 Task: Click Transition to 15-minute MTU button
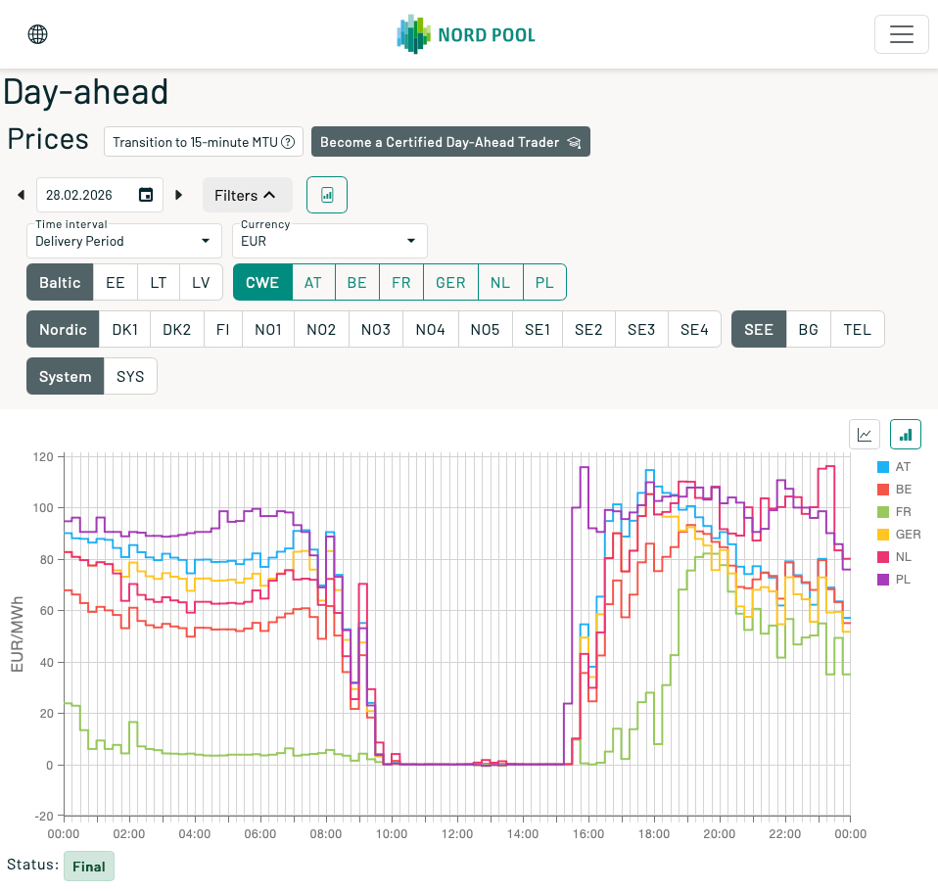204,142
